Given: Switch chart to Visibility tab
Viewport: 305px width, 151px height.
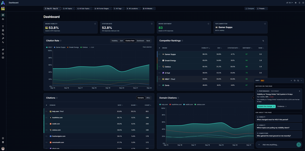Looking at the screenshot, I should point(115,41).
